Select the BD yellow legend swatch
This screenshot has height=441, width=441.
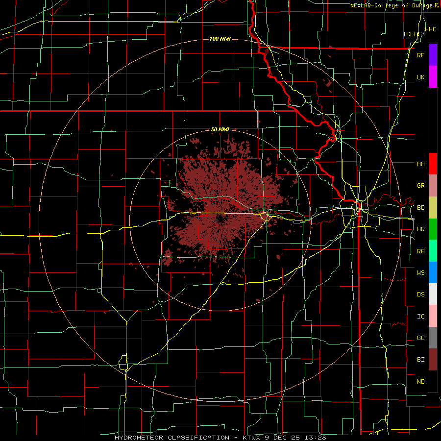click(433, 207)
